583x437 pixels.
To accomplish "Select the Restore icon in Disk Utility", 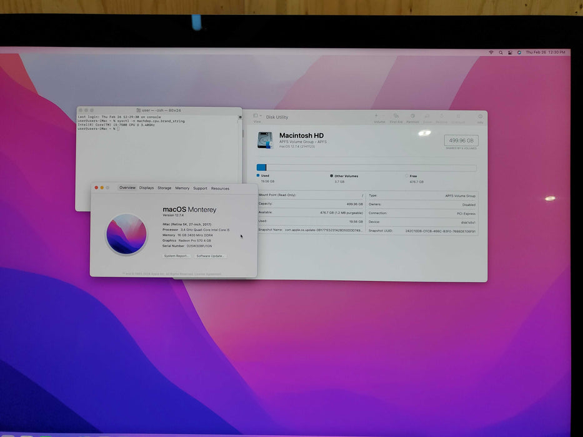I will pos(442,116).
